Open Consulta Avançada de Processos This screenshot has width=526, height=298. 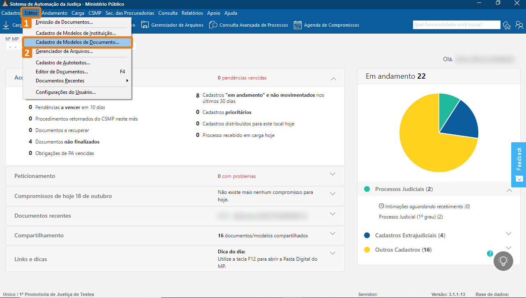coord(249,25)
